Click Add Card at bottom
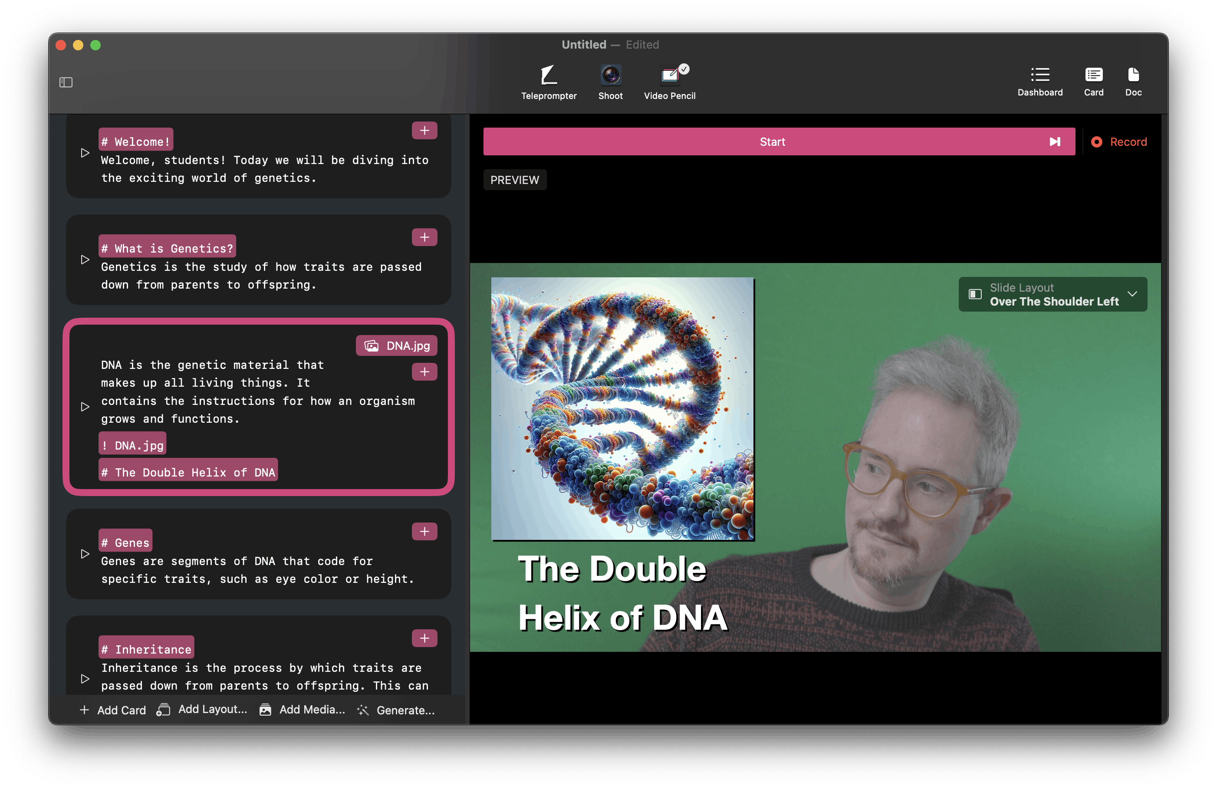 [112, 710]
